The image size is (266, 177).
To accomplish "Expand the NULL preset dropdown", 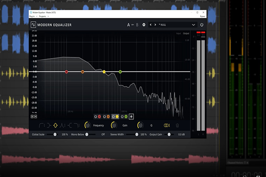I will click(x=193, y=25).
